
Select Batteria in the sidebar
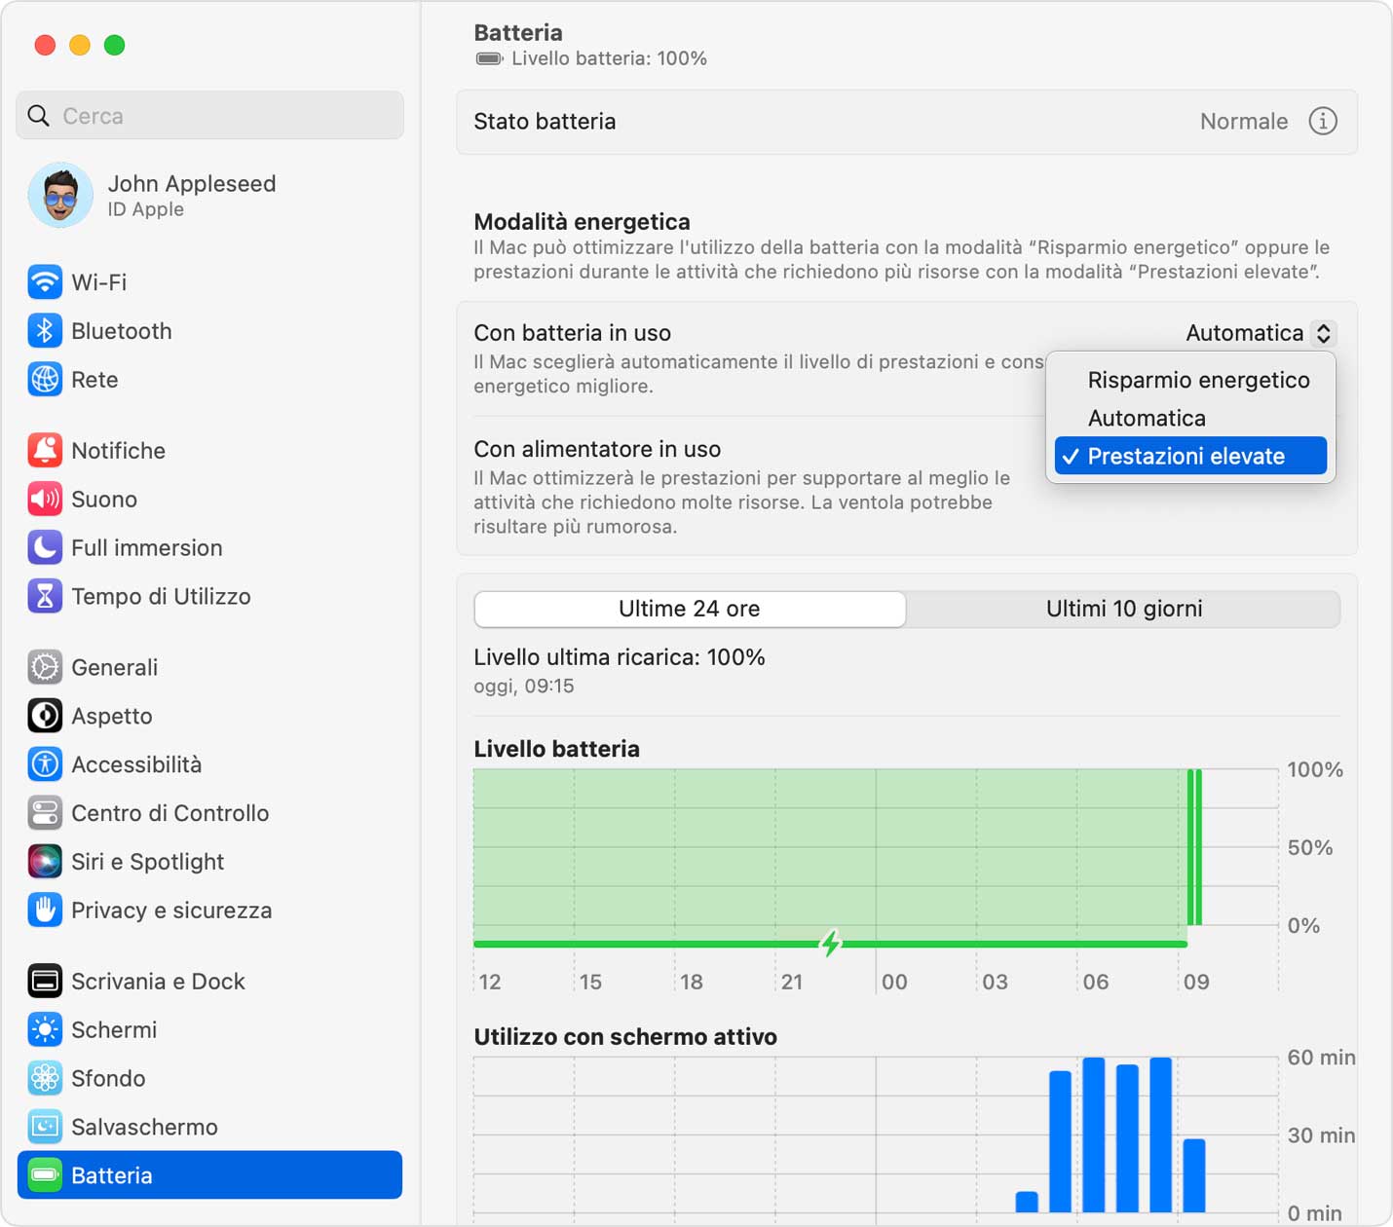[111, 1175]
